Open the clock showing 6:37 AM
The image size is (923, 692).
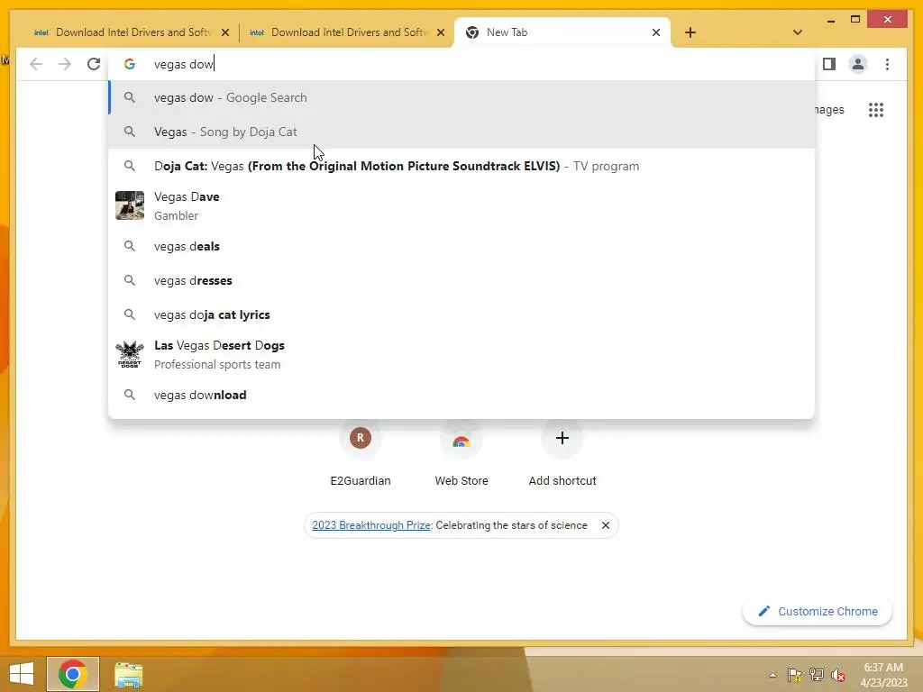pyautogui.click(x=883, y=675)
